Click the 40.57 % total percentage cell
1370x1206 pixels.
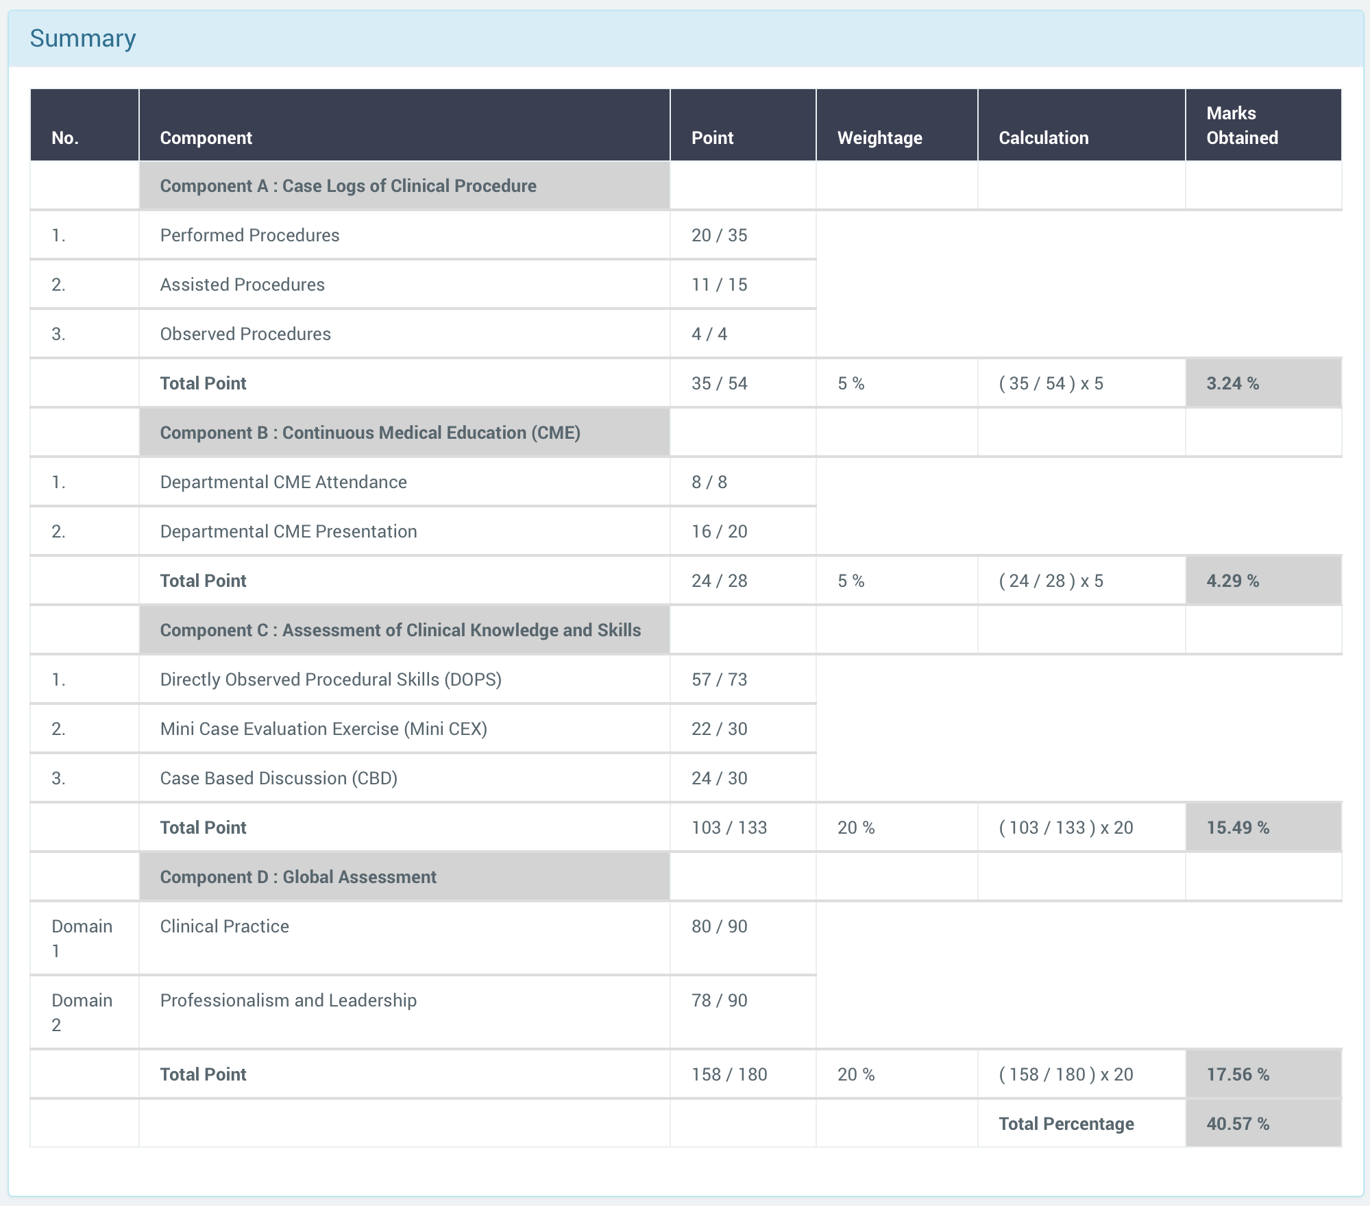[x=1238, y=1124]
